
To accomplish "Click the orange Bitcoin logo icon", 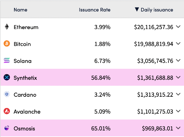I will tap(7, 43).
